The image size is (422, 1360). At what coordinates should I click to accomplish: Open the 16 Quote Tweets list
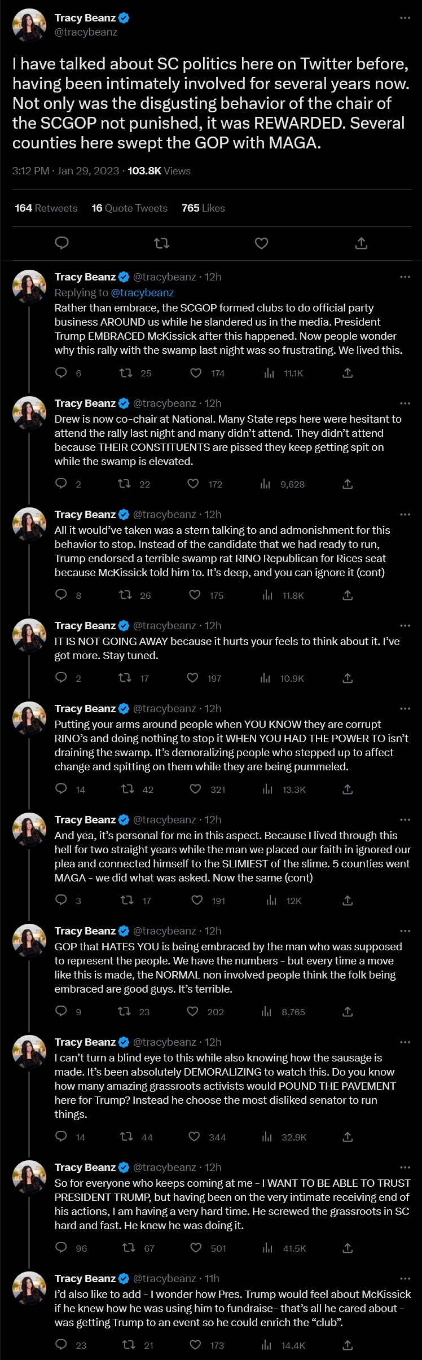tap(129, 208)
